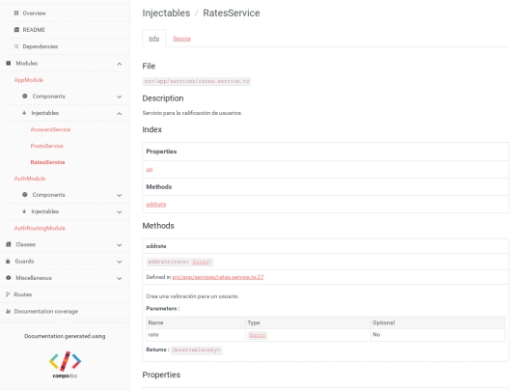This screenshot has height=391, width=521.
Task: Click the Routes branch icon
Action: [x=8, y=294]
